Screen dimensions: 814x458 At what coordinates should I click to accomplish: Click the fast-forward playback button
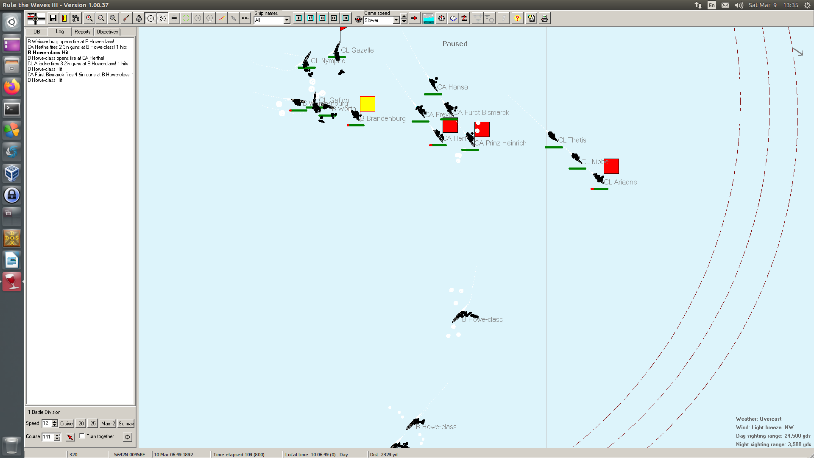[x=334, y=18]
